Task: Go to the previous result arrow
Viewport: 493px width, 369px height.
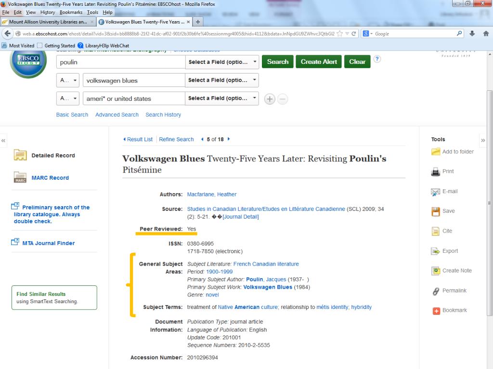Action: click(x=202, y=139)
